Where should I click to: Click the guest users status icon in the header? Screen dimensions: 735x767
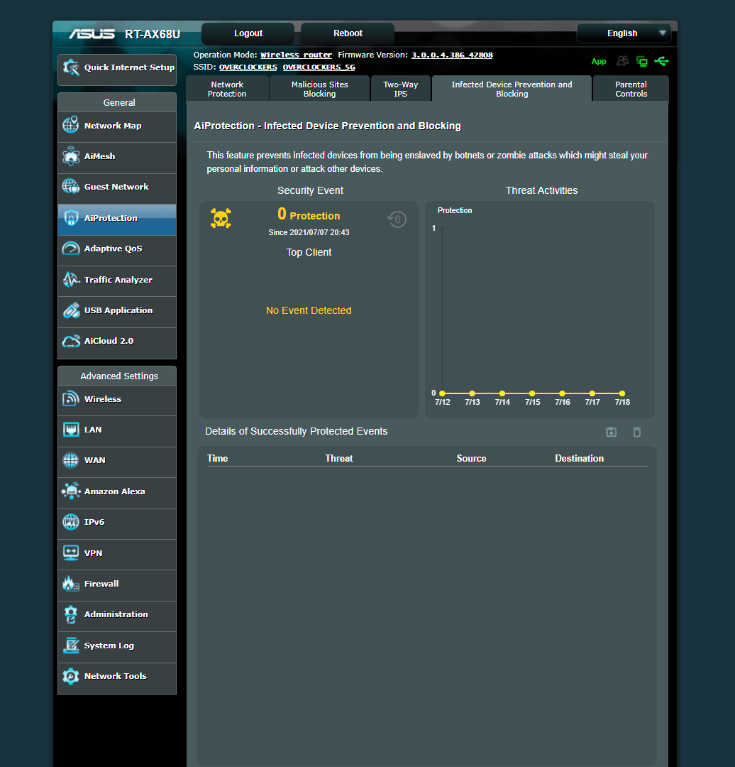click(x=623, y=60)
